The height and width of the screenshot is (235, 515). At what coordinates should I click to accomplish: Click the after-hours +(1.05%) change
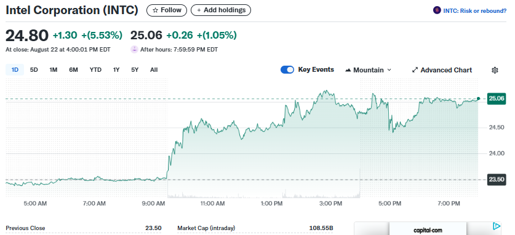point(217,35)
